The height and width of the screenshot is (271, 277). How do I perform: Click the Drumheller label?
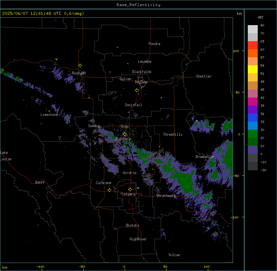[x=205, y=157]
